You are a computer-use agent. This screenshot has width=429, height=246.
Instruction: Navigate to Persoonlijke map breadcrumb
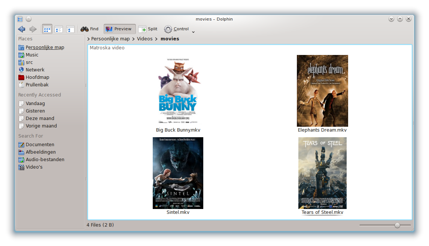click(110, 39)
